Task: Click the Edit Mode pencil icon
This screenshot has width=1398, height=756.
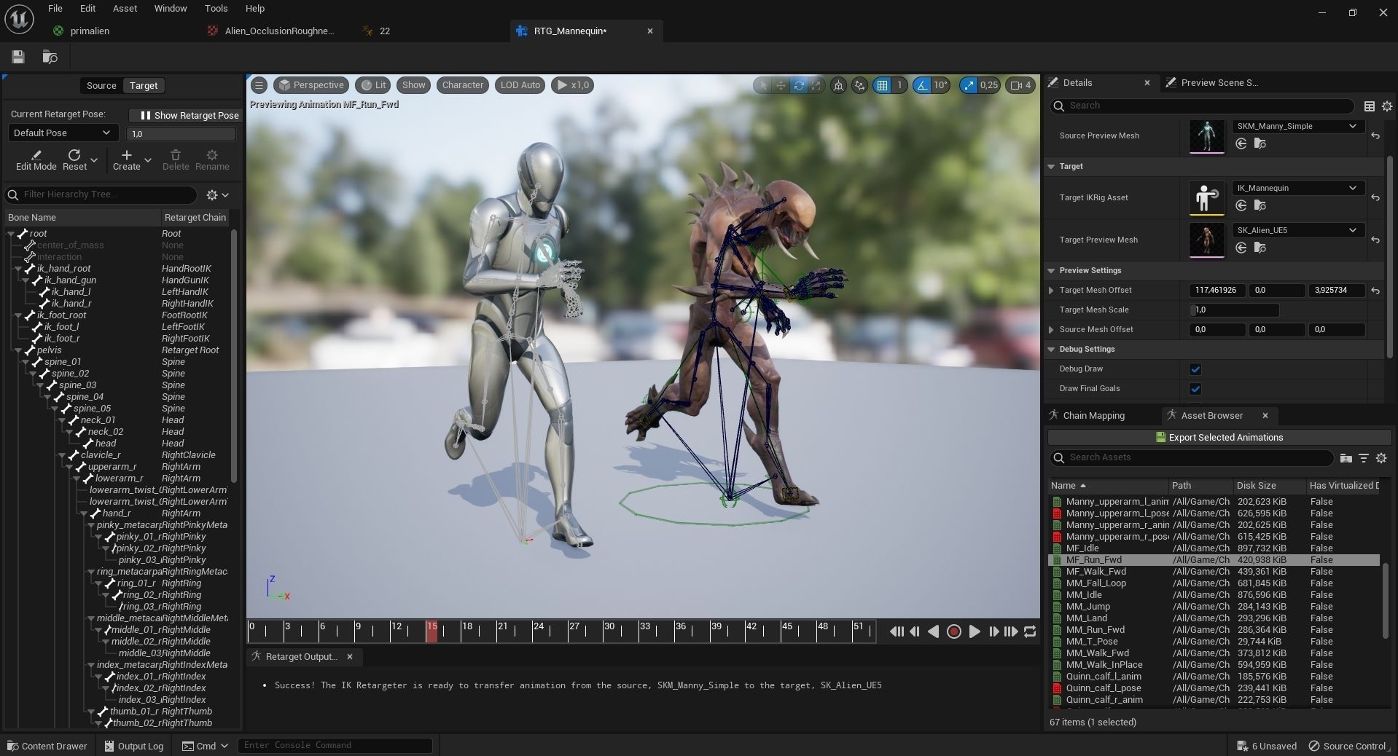Action: [36, 155]
